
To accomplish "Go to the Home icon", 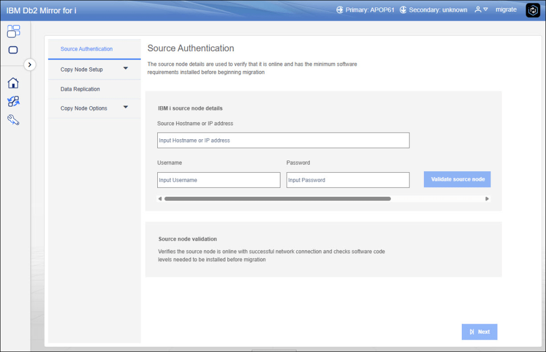I will tap(13, 83).
